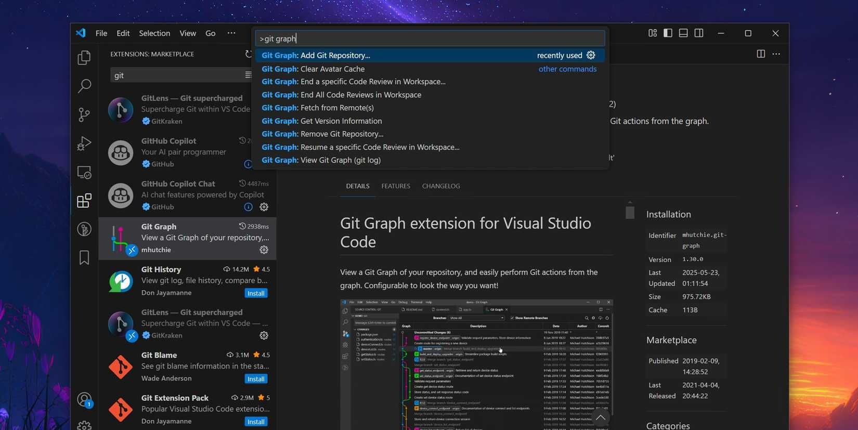Open the View menu
The height and width of the screenshot is (430, 858).
[188, 33]
